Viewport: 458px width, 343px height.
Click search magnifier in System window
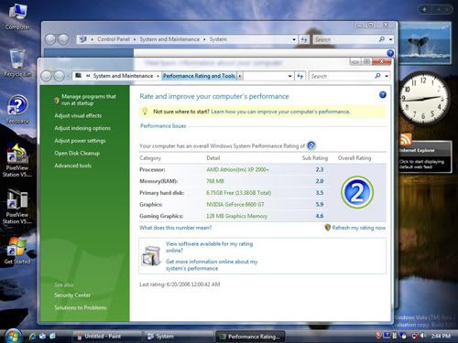tap(382, 39)
